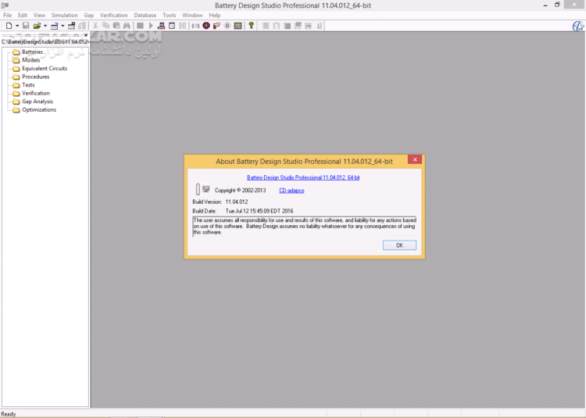Open the Verification menu
Screen dimensions: 586x418
point(114,15)
